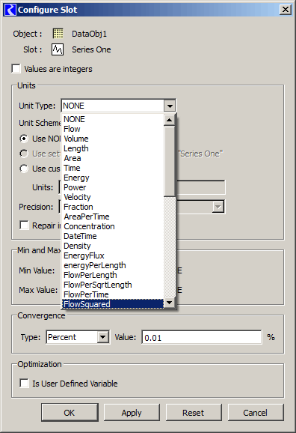Open the Convergence Type Percent dropdown
Image resolution: width=296 pixels, height=433 pixels.
pyautogui.click(x=102, y=337)
